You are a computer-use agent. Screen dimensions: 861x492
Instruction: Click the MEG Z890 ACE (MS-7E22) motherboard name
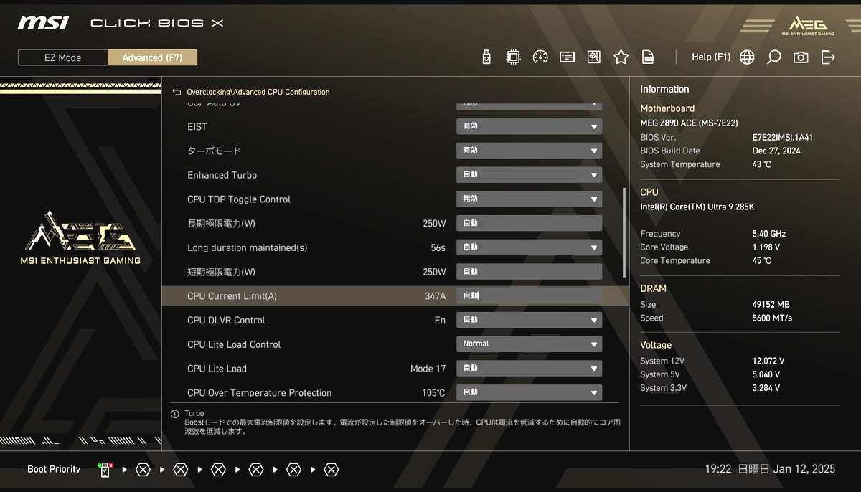689,123
